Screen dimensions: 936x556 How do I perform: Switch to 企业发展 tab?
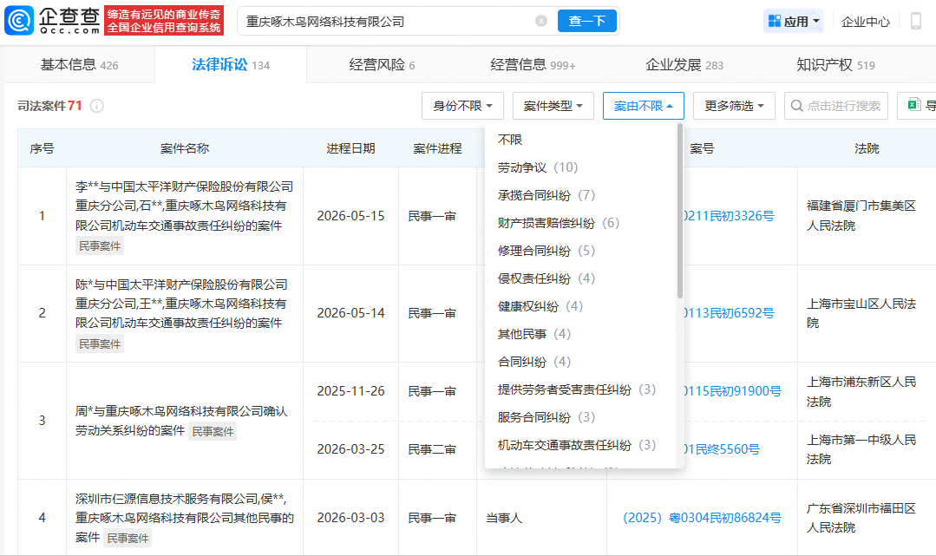pos(684,64)
